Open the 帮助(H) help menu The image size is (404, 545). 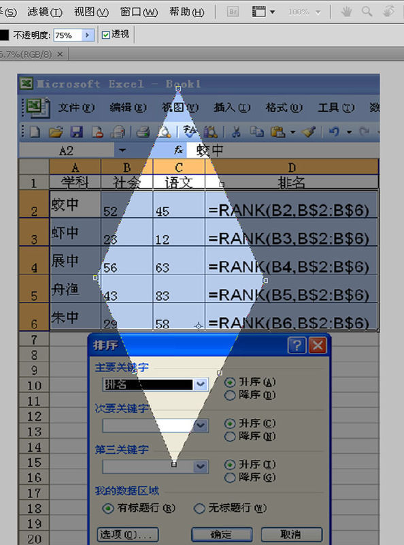click(x=187, y=12)
